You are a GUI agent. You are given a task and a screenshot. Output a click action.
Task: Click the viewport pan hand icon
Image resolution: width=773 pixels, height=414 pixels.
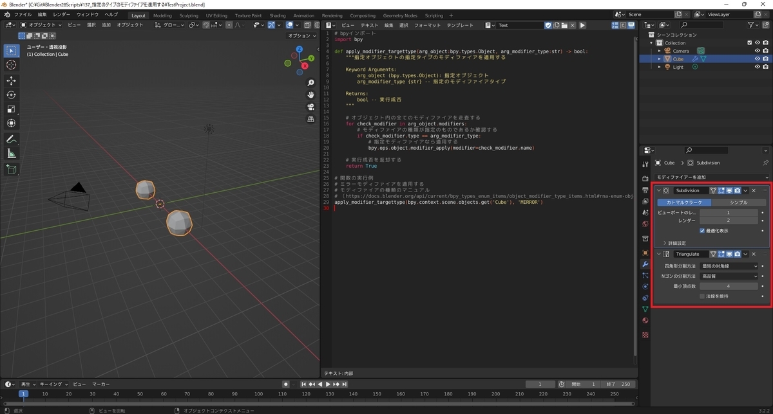[311, 94]
